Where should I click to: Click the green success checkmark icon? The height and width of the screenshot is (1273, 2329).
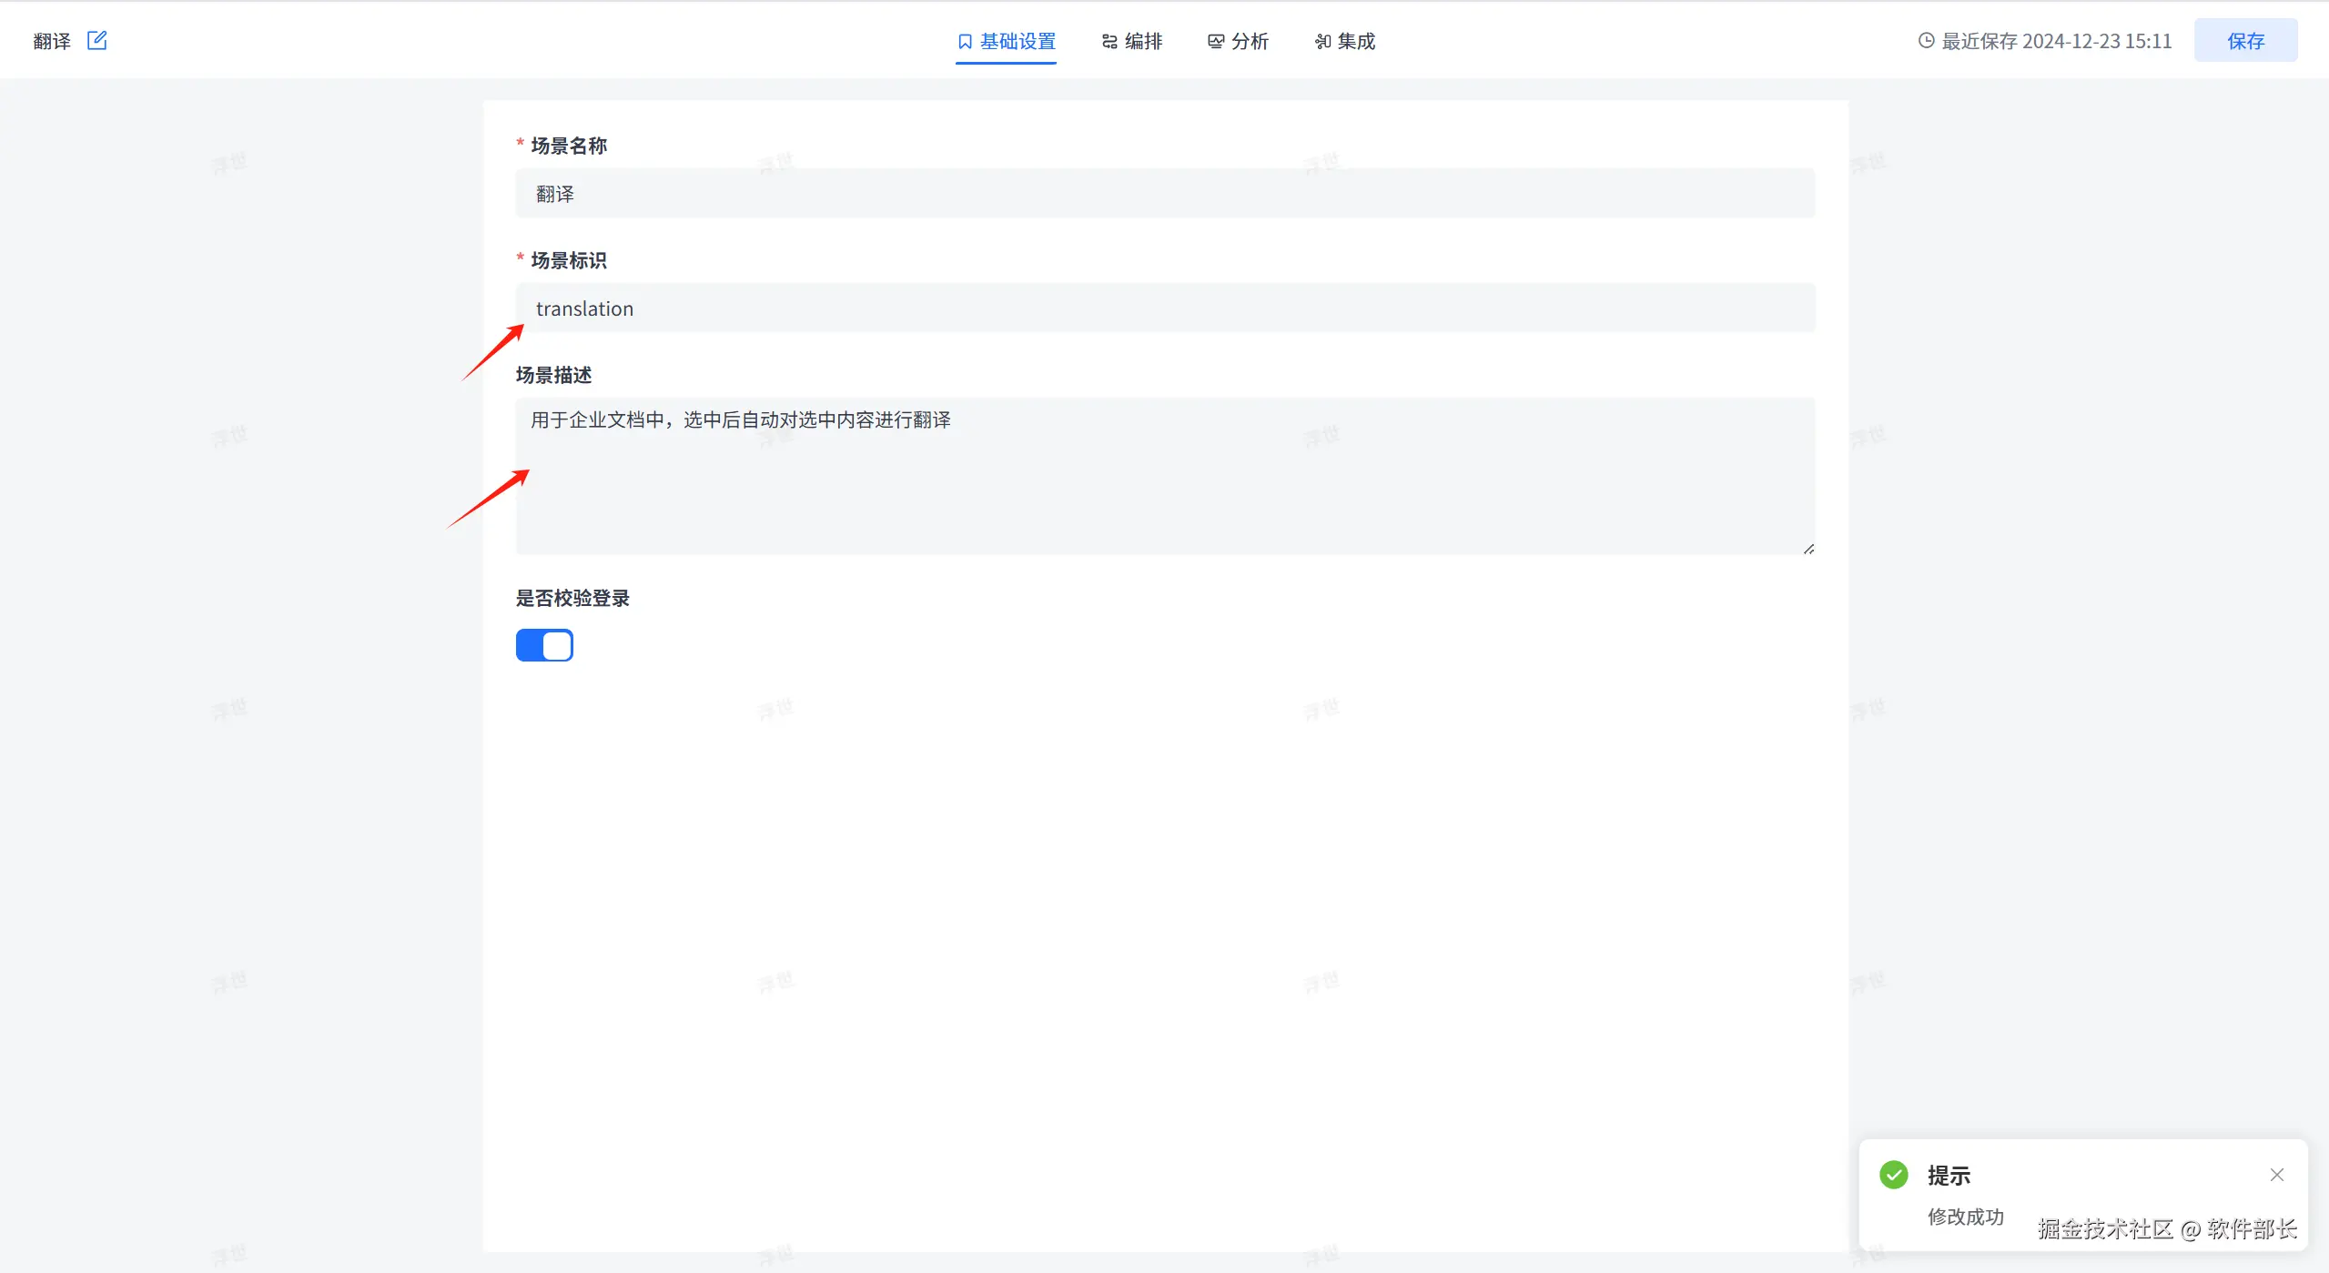[x=1894, y=1175]
